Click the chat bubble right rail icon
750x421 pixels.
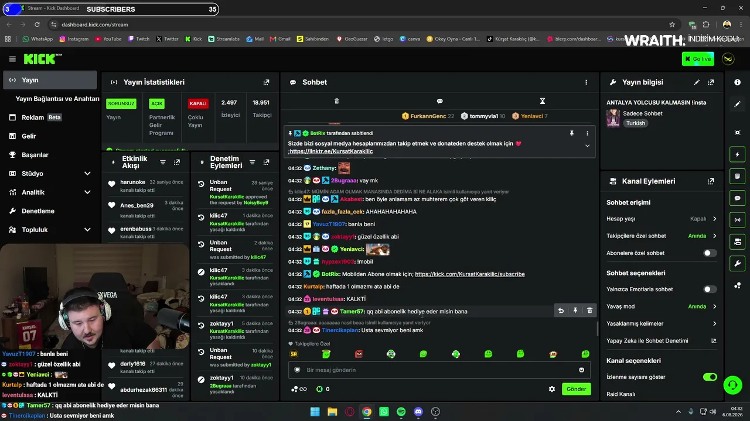737,198
